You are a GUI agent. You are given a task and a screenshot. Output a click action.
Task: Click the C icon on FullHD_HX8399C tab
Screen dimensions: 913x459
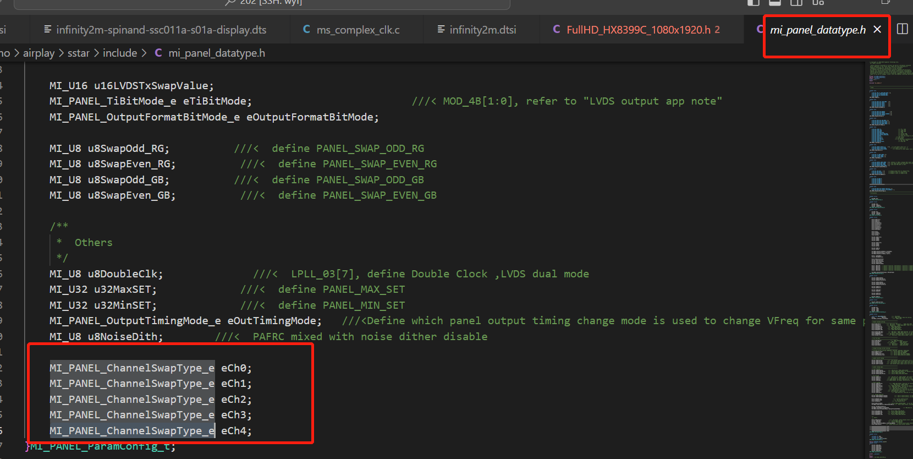pyautogui.click(x=557, y=29)
